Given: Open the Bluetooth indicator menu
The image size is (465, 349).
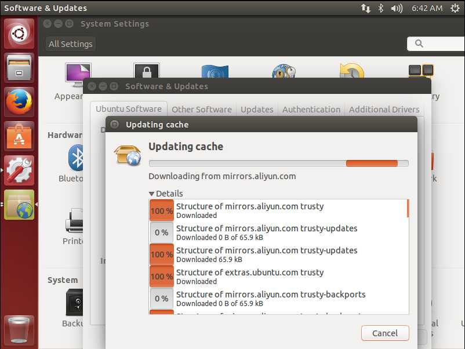Looking at the screenshot, I should pyautogui.click(x=381, y=8).
